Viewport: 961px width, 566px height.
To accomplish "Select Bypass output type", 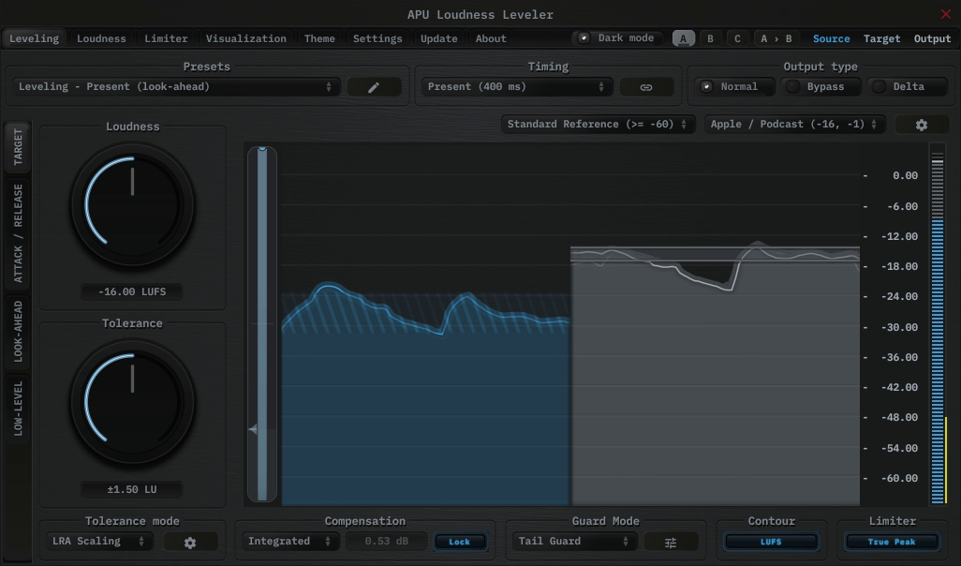I will coord(816,86).
